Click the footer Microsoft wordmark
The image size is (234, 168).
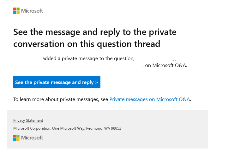(32, 137)
